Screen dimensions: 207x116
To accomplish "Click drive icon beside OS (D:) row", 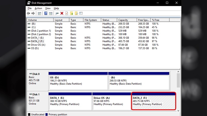I will click(x=29, y=48).
